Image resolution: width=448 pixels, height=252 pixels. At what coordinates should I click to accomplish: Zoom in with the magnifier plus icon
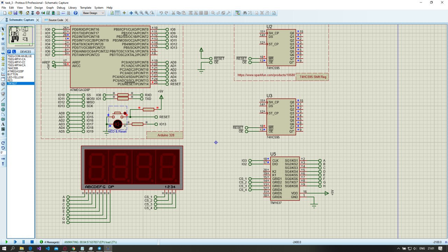pos(136,13)
